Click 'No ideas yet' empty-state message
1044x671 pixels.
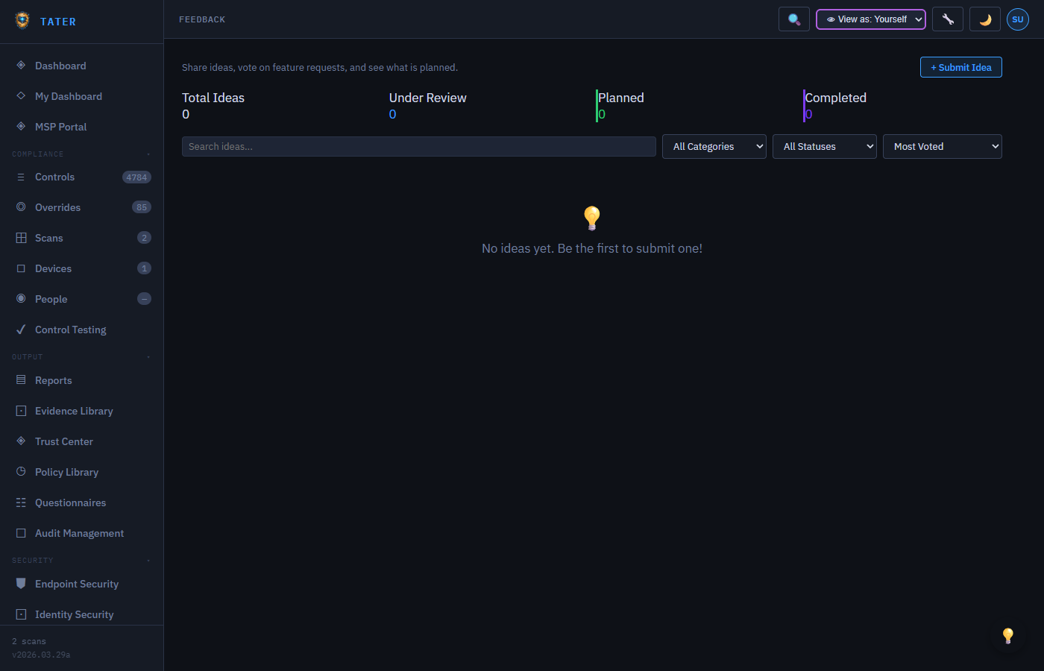click(592, 248)
